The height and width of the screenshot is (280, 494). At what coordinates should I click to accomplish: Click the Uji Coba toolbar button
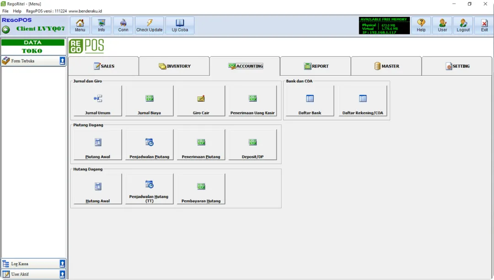[180, 26]
